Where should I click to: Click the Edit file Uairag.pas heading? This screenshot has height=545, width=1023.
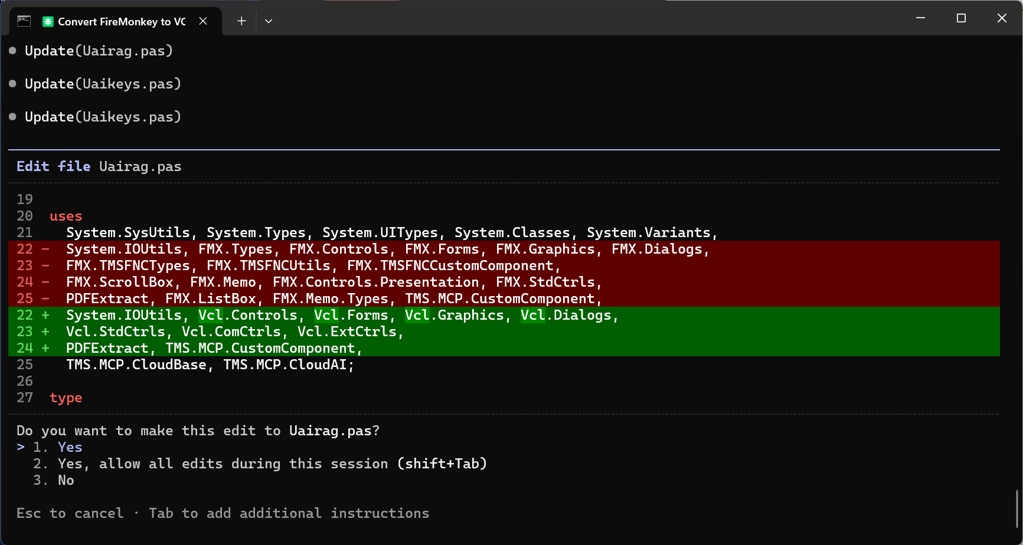click(99, 166)
